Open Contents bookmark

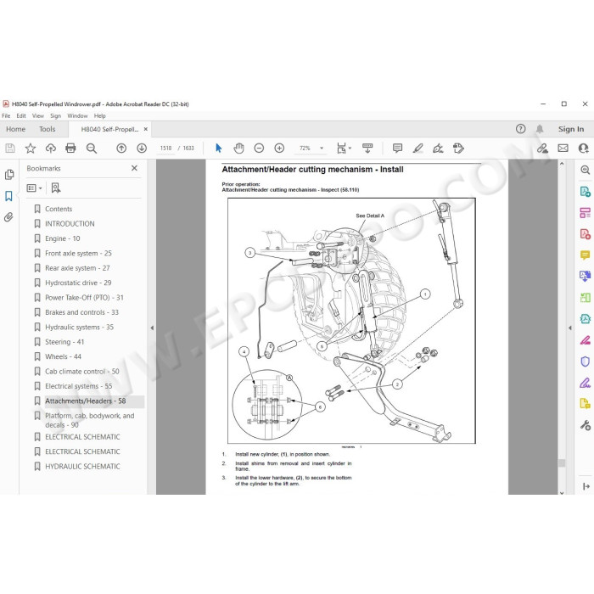(59, 209)
